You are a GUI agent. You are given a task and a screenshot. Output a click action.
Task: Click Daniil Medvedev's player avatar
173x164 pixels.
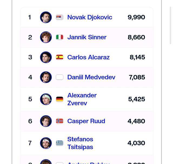[46, 77]
